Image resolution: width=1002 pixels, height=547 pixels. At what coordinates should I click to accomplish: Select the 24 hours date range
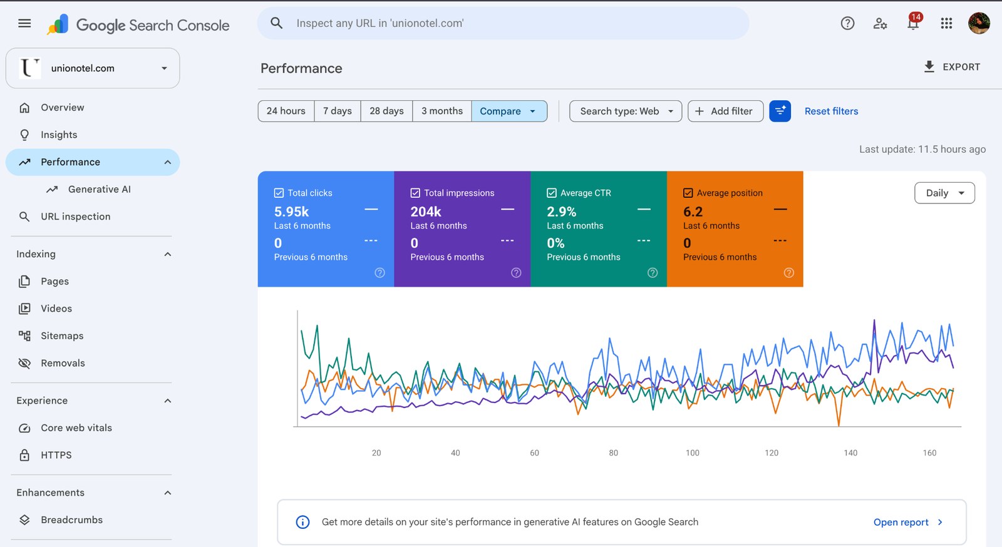click(x=286, y=111)
